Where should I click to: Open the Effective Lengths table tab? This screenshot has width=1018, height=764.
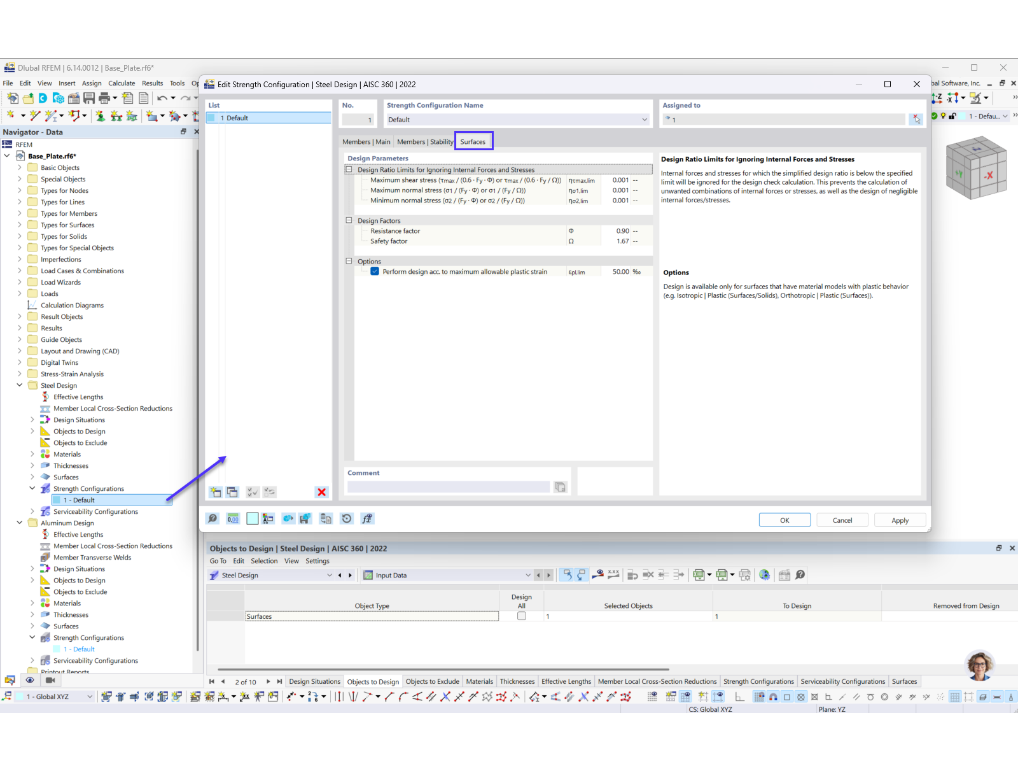point(566,682)
